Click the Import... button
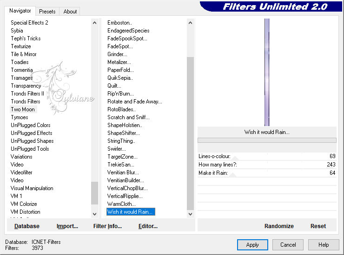This screenshot has width=344, height=255. [67, 226]
